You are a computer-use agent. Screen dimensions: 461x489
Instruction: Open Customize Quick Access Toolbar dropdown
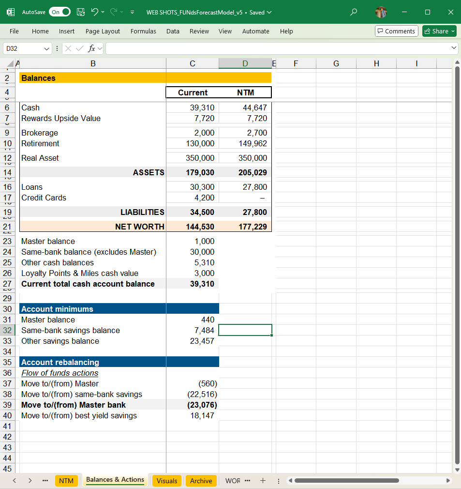[133, 12]
